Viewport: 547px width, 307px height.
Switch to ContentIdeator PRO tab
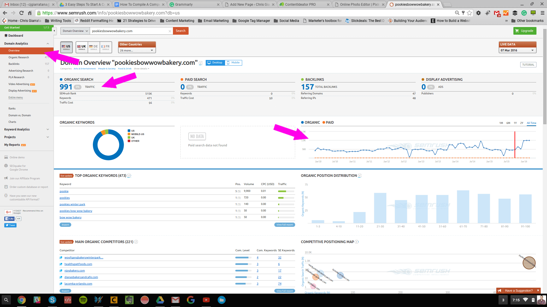click(x=304, y=4)
